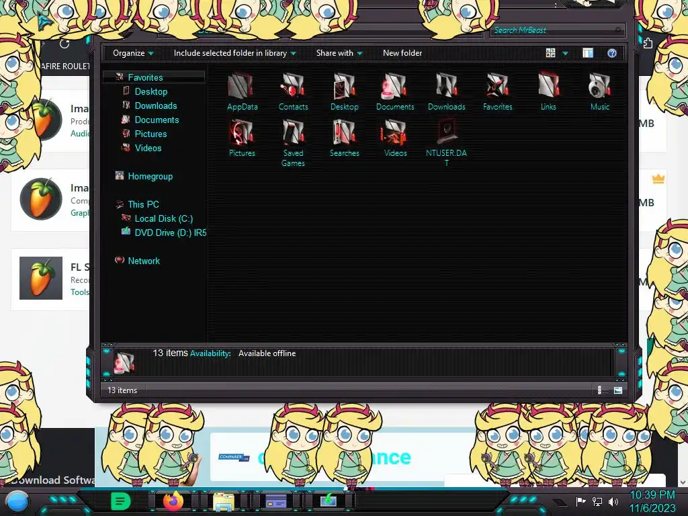Open the clock showing 10:39 PM

[652, 501]
